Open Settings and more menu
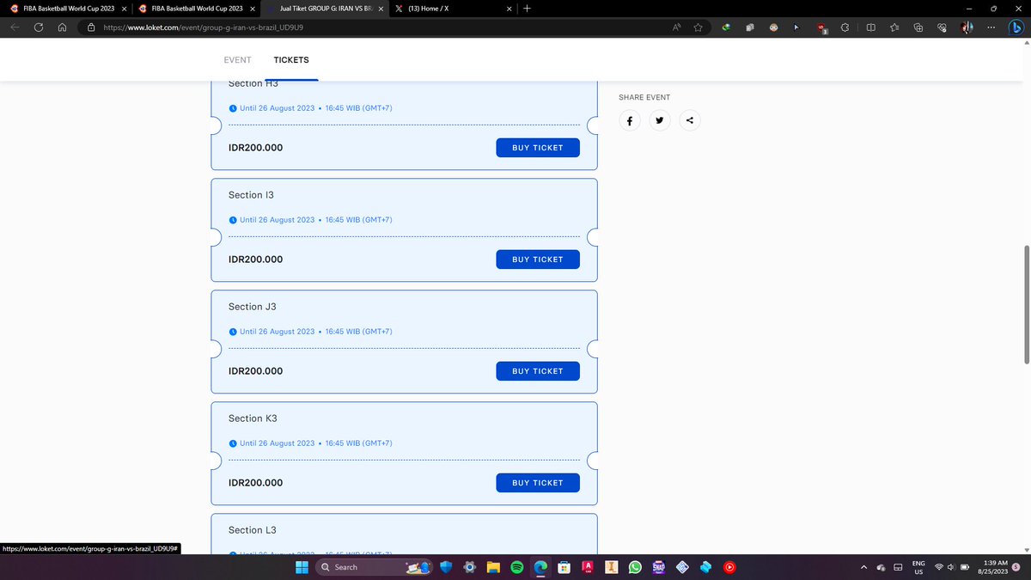Image resolution: width=1031 pixels, height=580 pixels. tap(992, 27)
